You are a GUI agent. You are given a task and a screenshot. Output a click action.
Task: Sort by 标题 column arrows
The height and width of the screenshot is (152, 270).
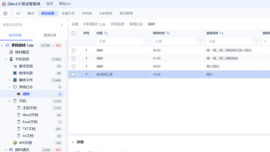106,33
